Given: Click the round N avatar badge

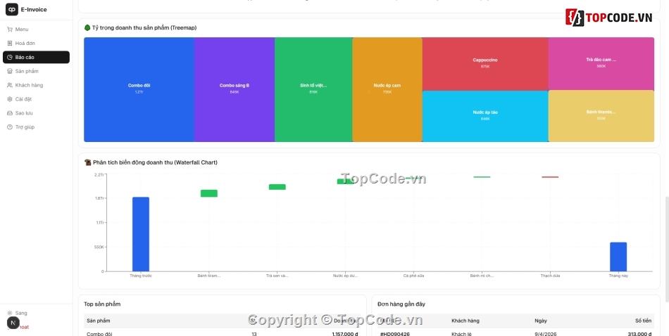Looking at the screenshot, I should tap(13, 323).
